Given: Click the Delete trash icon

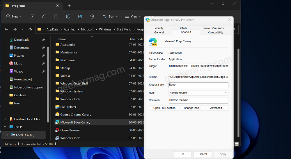Looking at the screenshot, I should pyautogui.click(x=92, y=17).
